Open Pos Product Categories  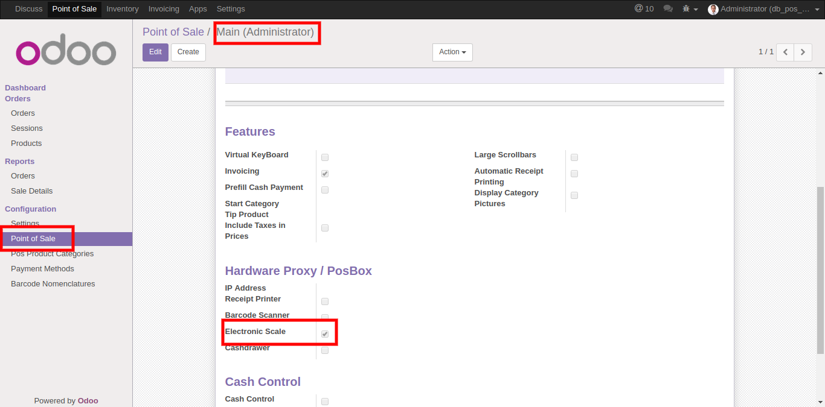(x=52, y=254)
